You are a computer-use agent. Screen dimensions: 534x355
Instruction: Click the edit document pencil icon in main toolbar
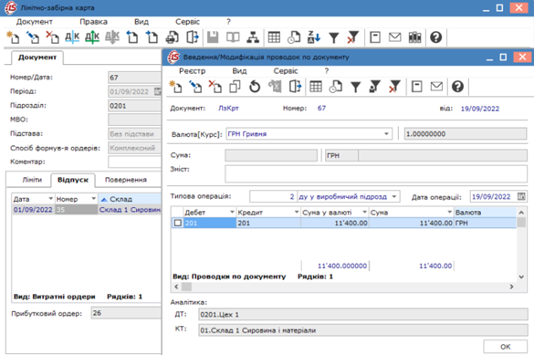pyautogui.click(x=33, y=37)
